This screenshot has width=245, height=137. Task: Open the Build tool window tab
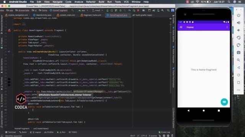[x=23, y=132]
